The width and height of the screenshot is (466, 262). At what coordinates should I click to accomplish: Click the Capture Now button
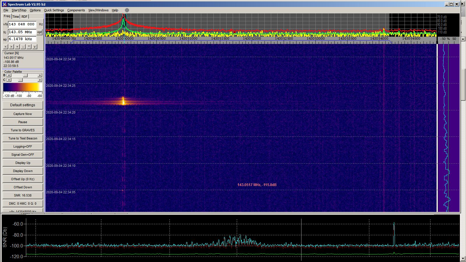(23, 114)
